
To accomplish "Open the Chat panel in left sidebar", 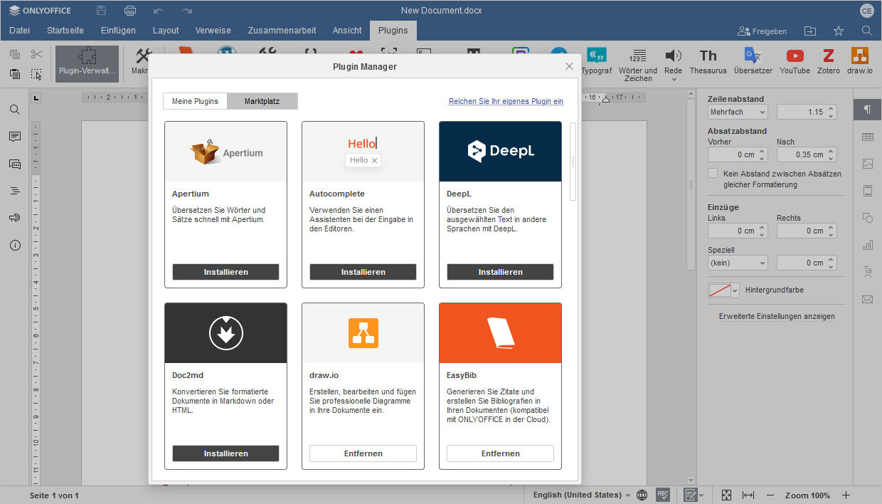I will pyautogui.click(x=15, y=164).
